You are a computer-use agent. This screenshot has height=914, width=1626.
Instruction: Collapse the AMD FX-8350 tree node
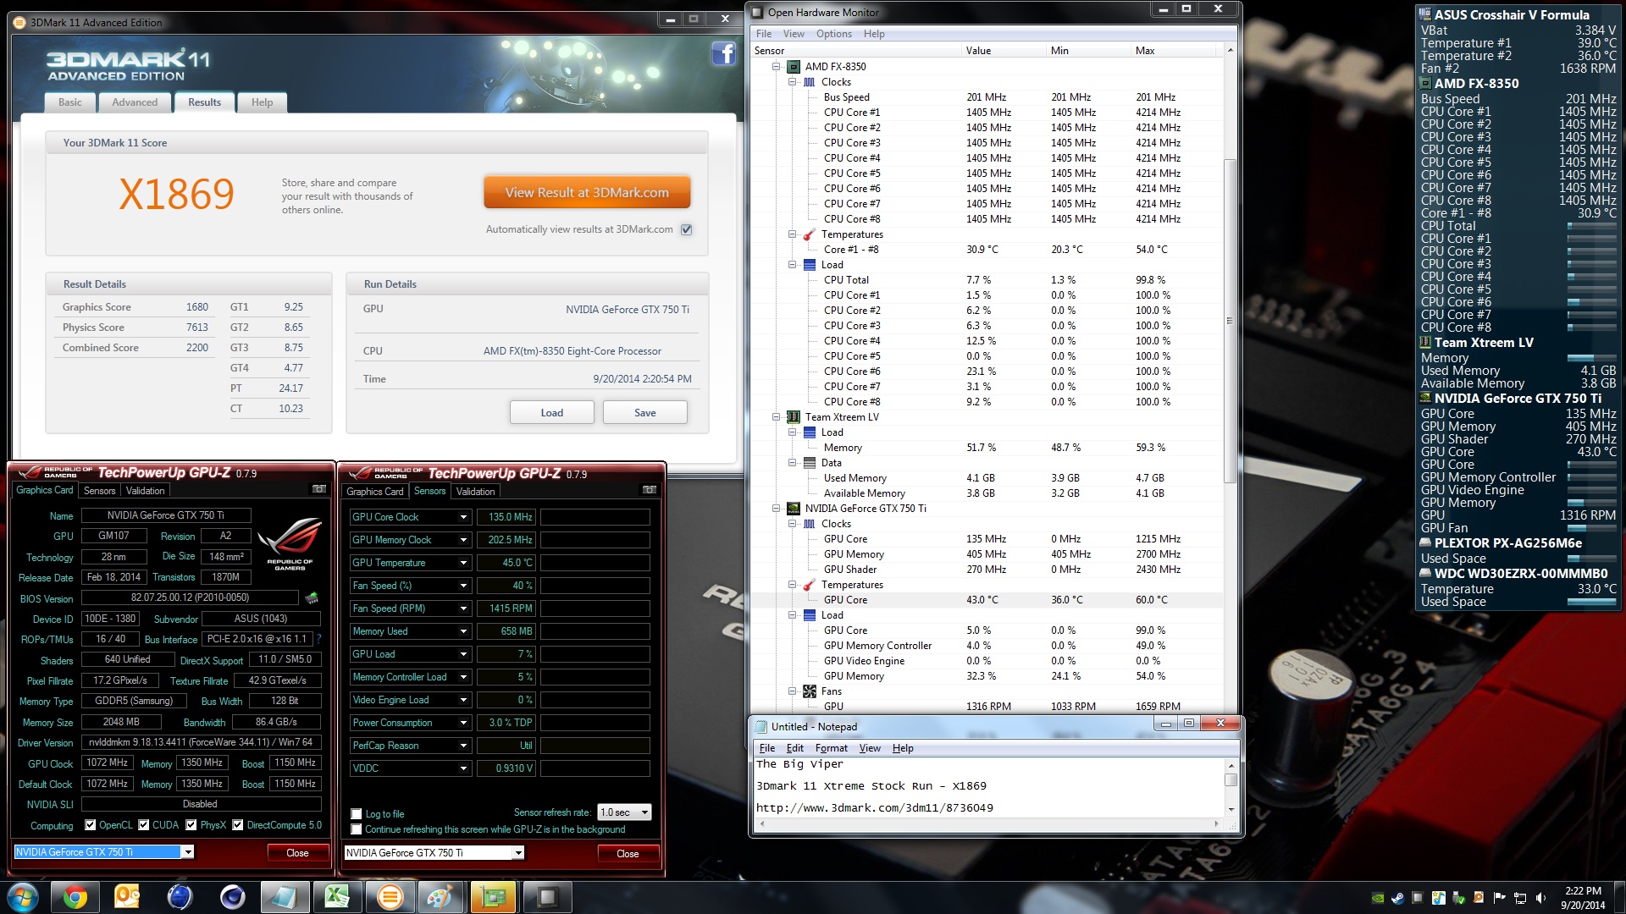pos(776,67)
